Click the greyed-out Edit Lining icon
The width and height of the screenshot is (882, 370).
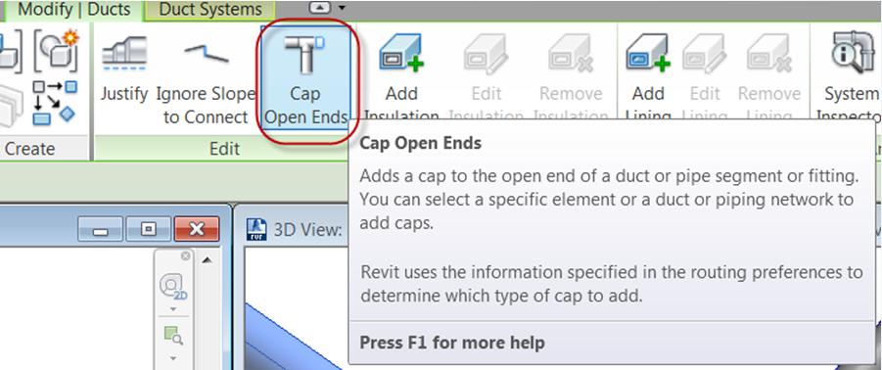pos(704,56)
